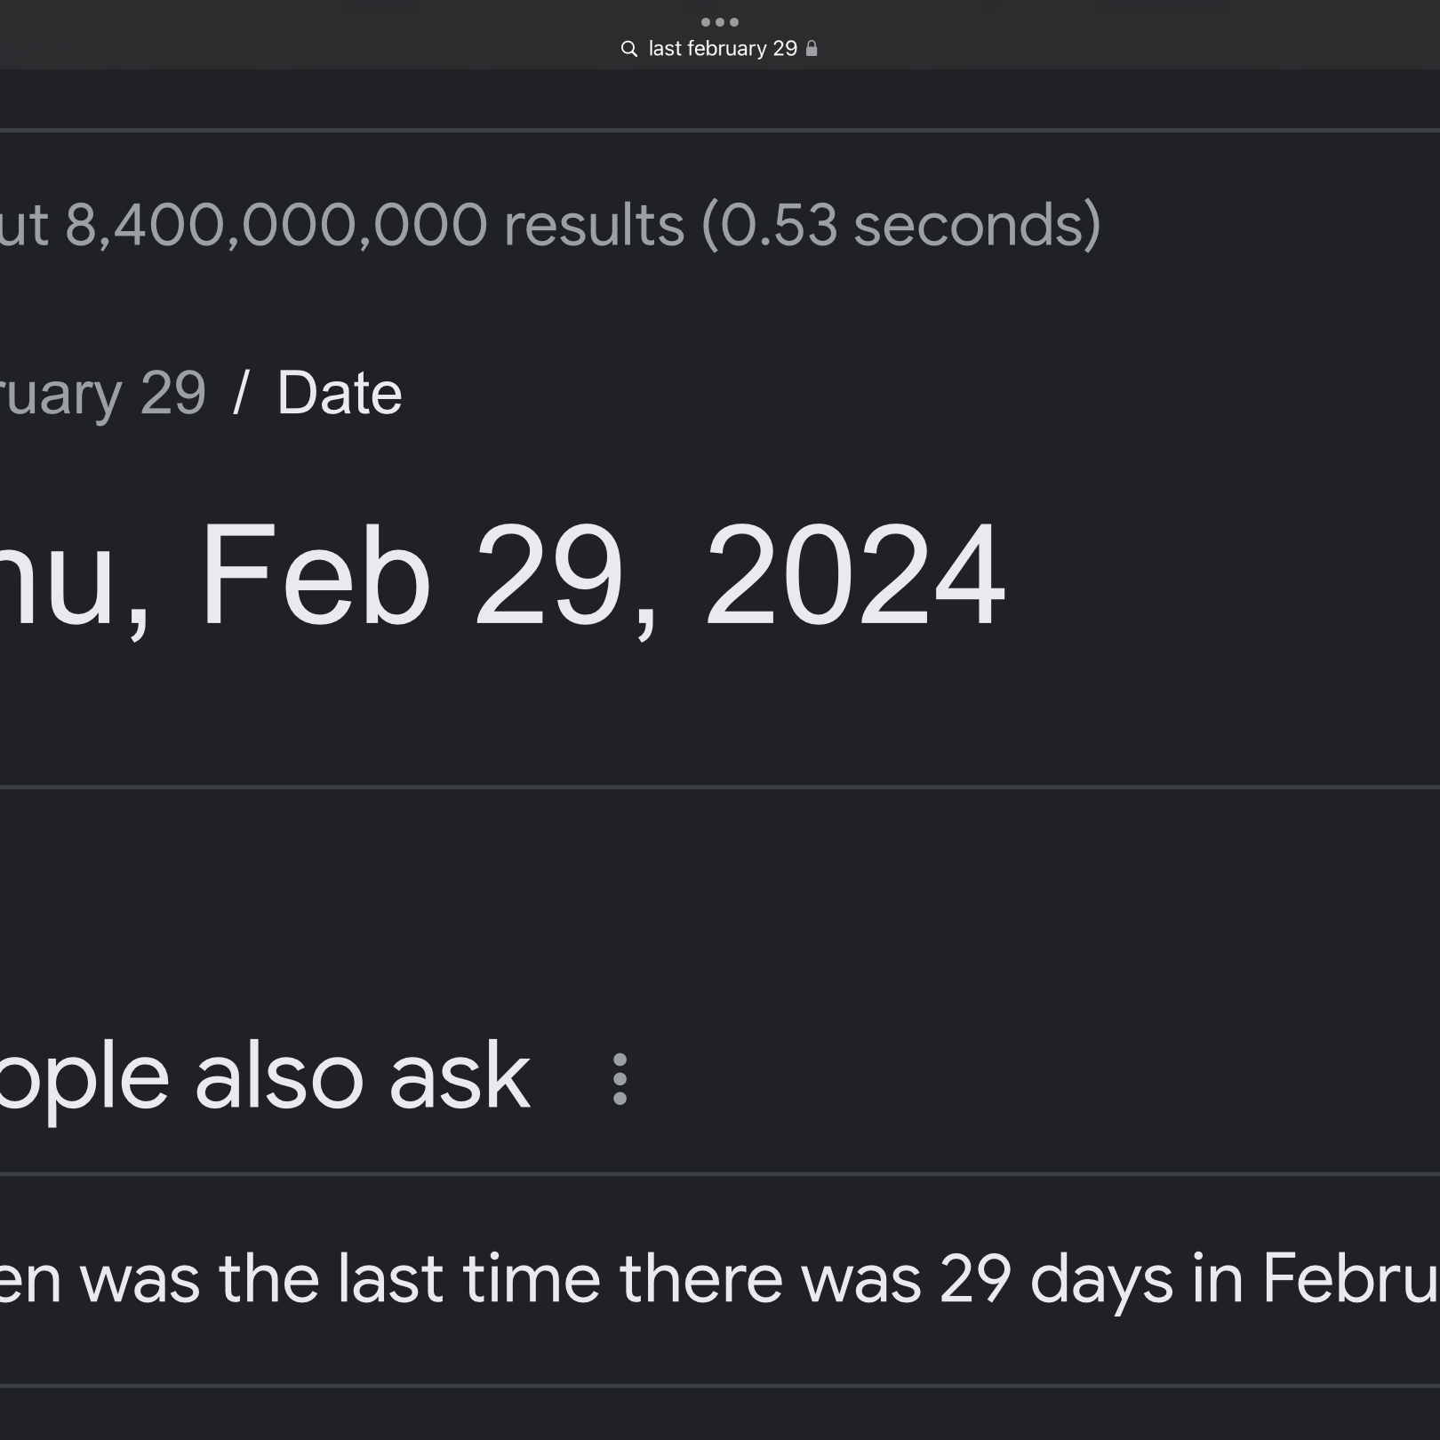Click the year "2024" in the answer
The image size is (1440, 1440).
854,575
